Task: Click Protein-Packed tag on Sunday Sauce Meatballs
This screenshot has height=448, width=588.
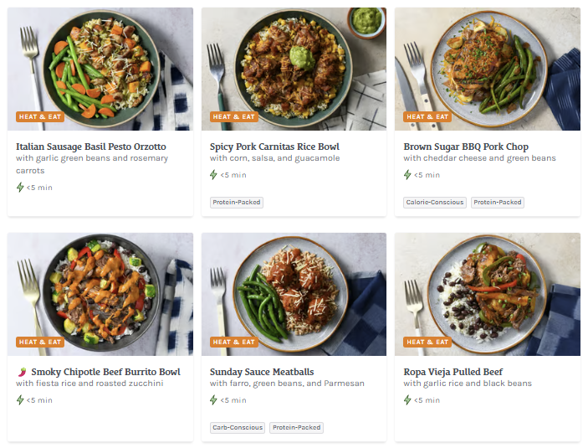Action: pyautogui.click(x=296, y=427)
